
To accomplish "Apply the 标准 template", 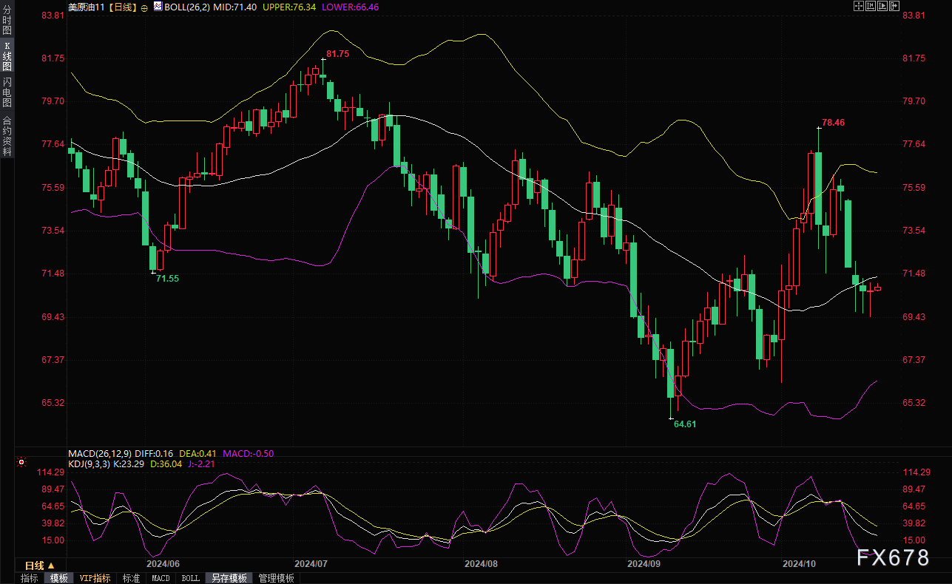I will point(131,578).
